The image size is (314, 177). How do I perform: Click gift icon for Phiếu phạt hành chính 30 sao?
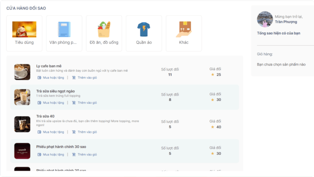pos(39,154)
